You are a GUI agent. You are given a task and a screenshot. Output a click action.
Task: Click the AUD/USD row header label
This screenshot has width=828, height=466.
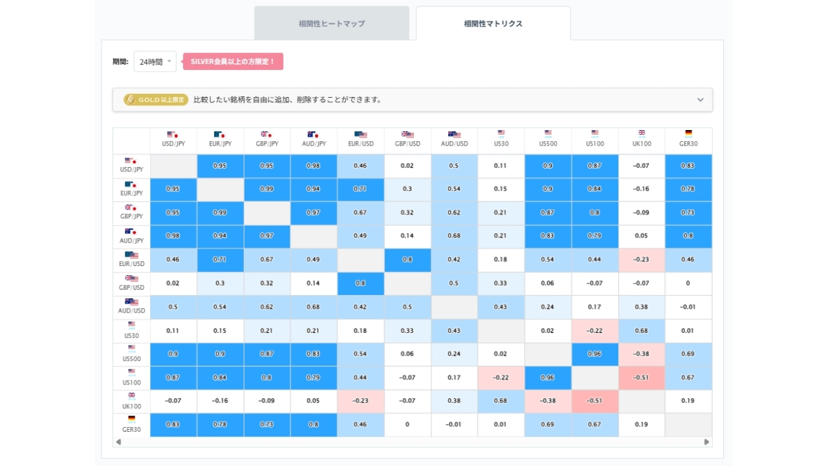pyautogui.click(x=131, y=311)
